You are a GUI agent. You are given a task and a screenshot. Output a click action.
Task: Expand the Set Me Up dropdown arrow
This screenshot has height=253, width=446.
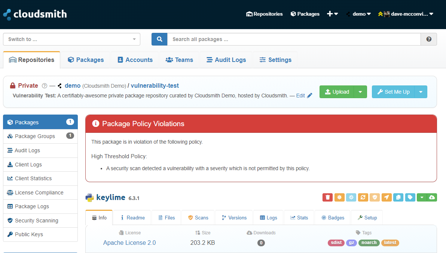point(421,92)
